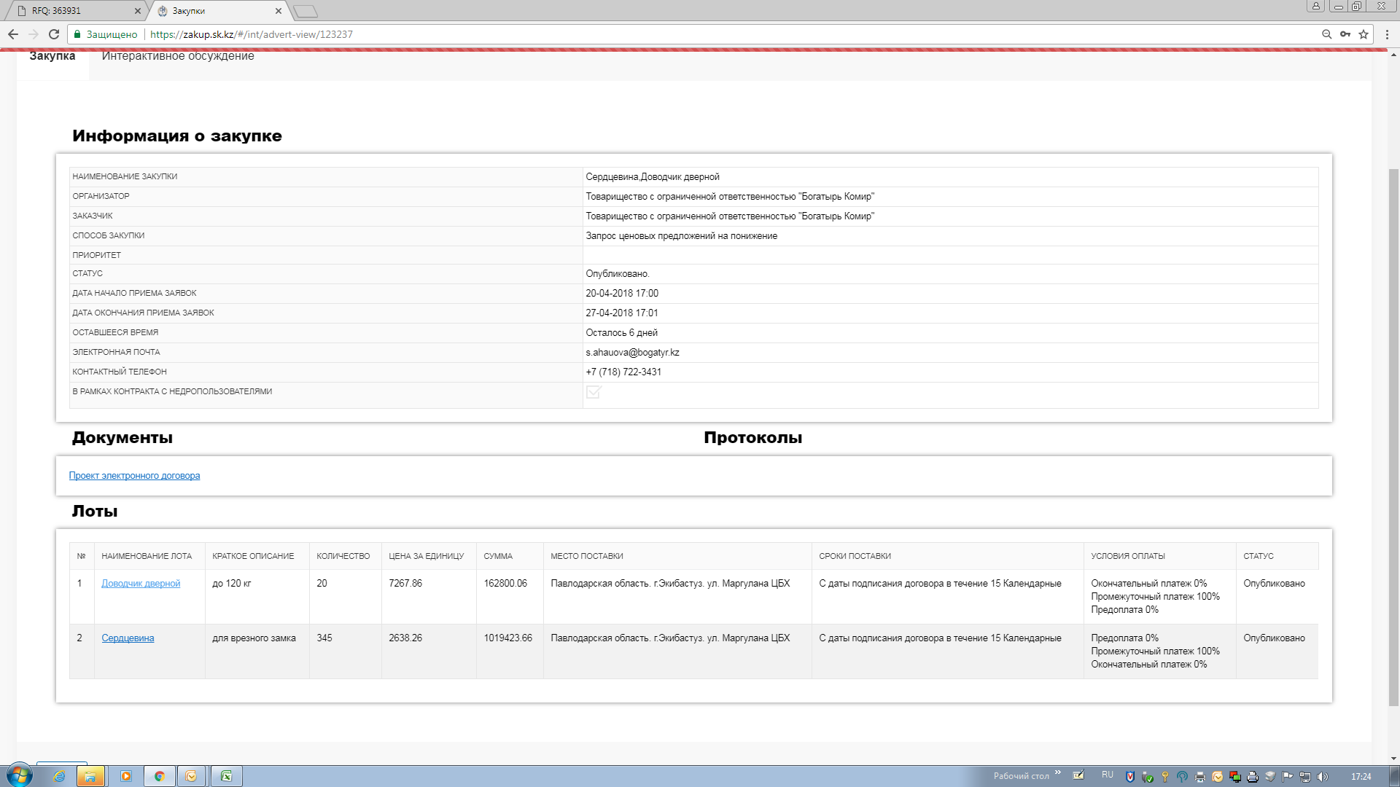Click the Осталось 6 дней value
The image size is (1400, 787).
(621, 333)
